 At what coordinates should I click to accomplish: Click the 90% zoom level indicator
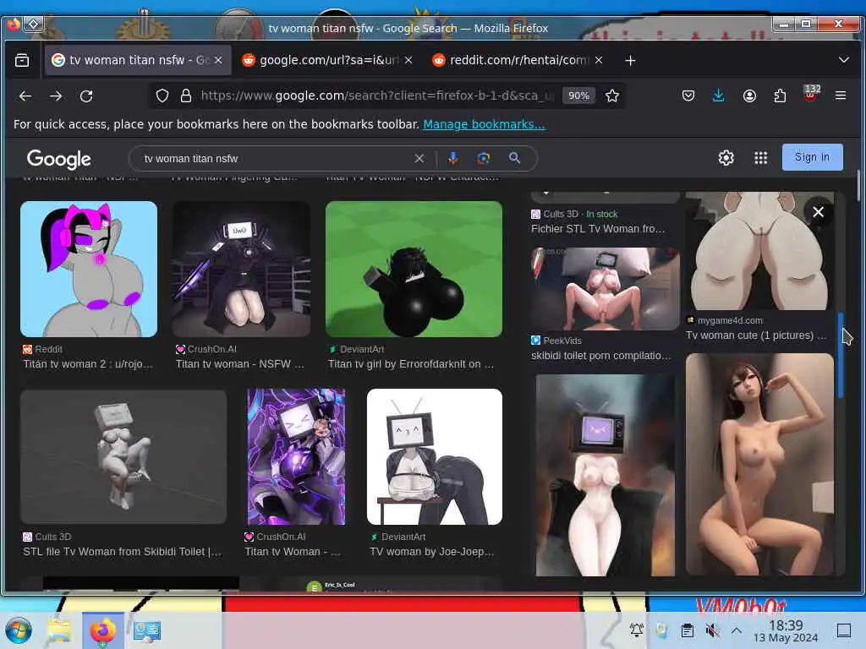pyautogui.click(x=578, y=95)
